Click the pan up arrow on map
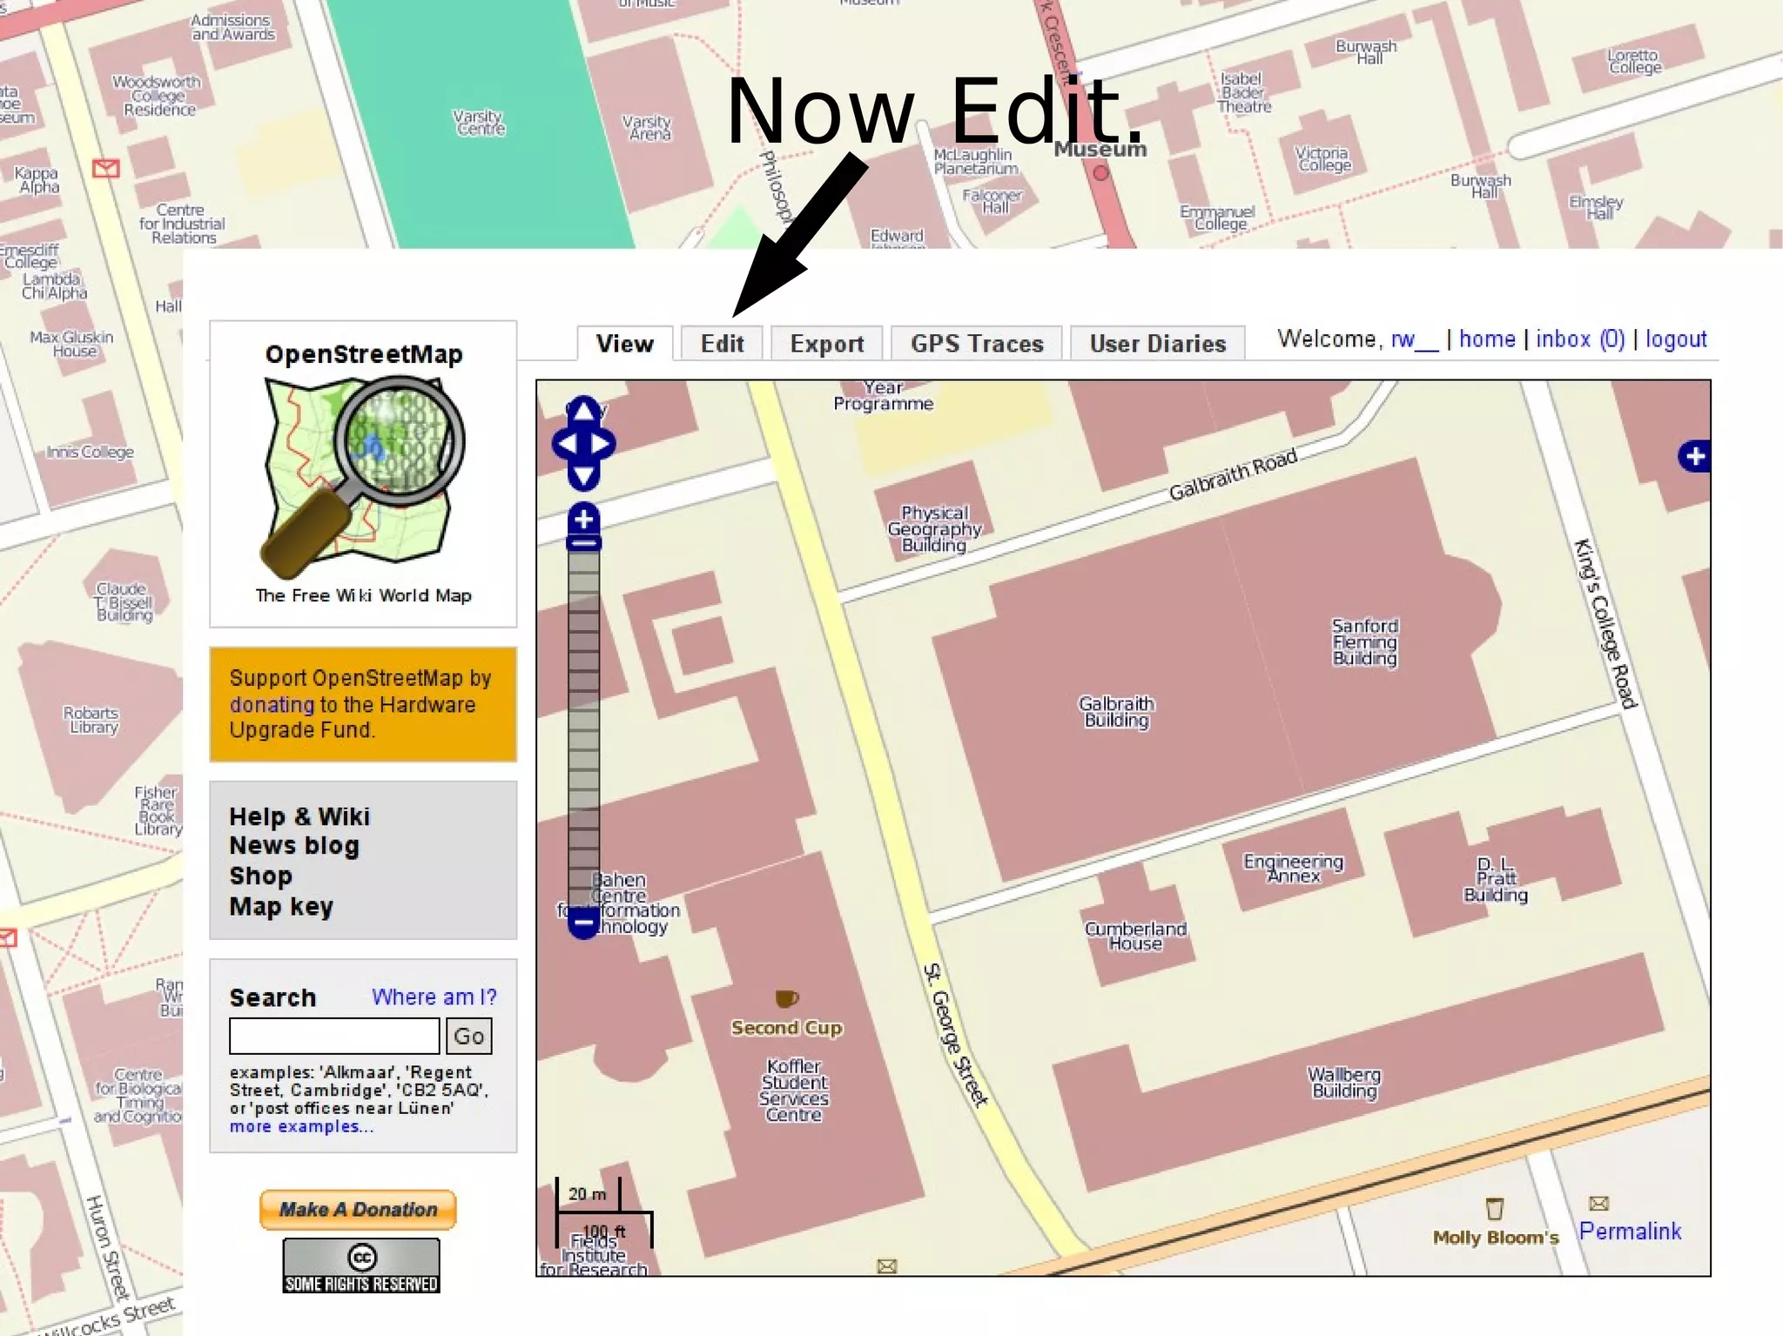Image resolution: width=1783 pixels, height=1336 pixels. tap(584, 410)
